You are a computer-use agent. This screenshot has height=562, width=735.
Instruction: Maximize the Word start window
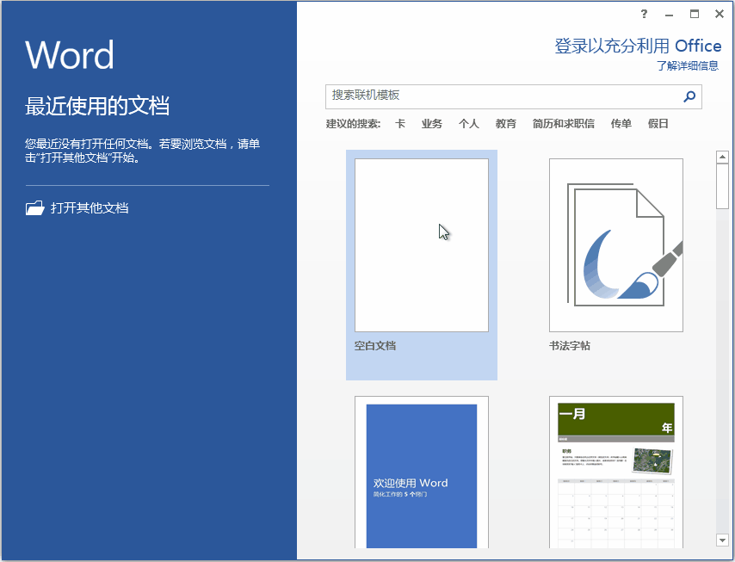point(695,14)
